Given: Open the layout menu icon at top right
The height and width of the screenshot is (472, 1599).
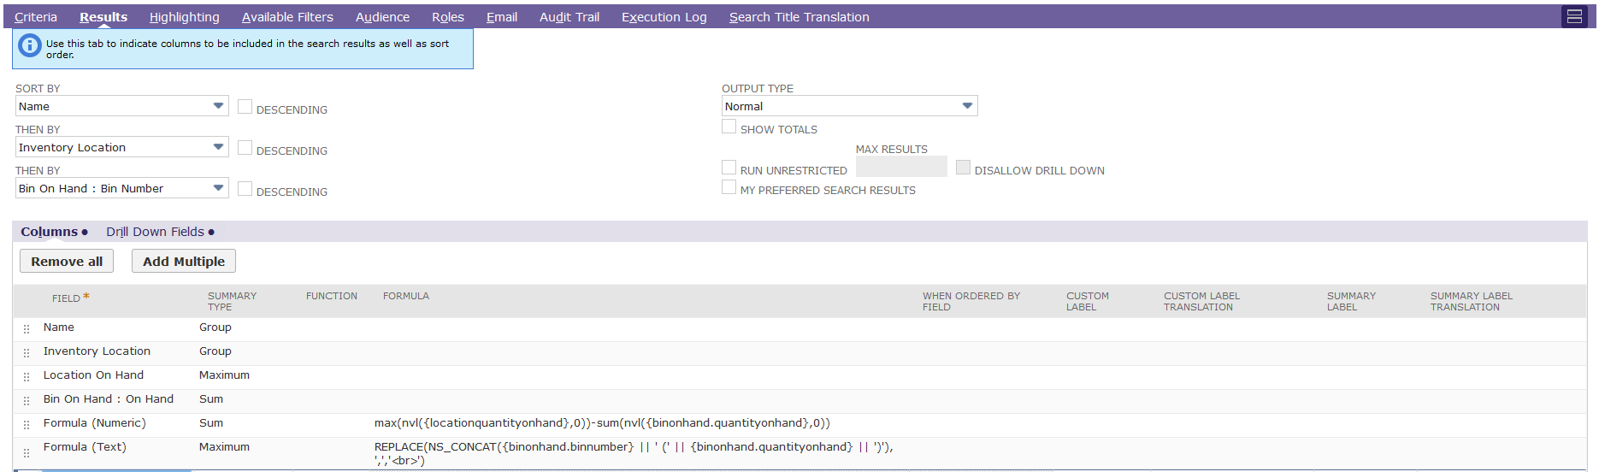Looking at the screenshot, I should point(1574,16).
